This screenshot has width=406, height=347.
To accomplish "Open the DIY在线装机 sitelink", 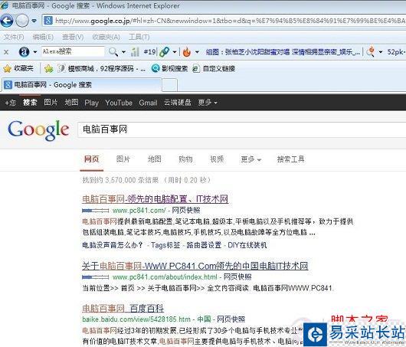I will pos(247,245).
